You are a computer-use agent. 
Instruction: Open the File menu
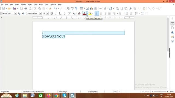2,5
